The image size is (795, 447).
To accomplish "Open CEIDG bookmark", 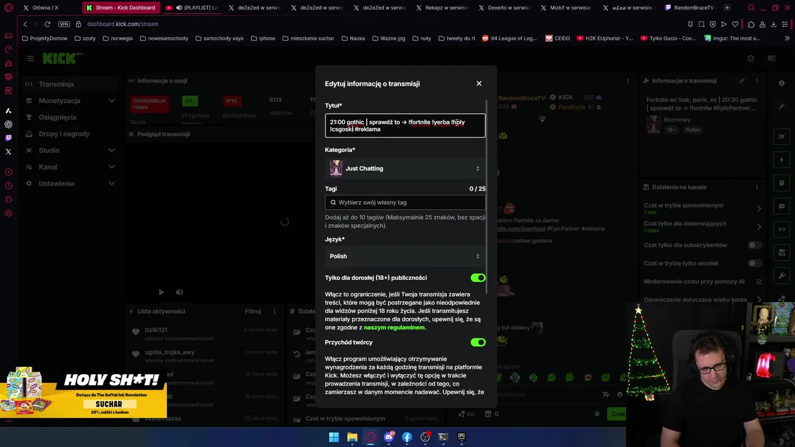I will [558, 38].
